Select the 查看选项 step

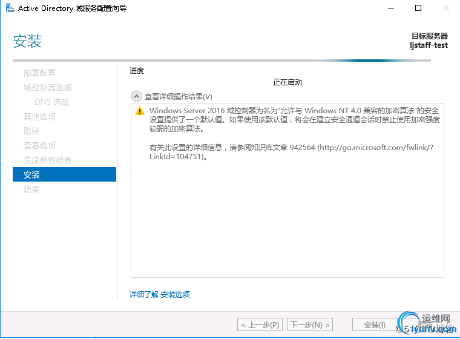[x=39, y=145]
